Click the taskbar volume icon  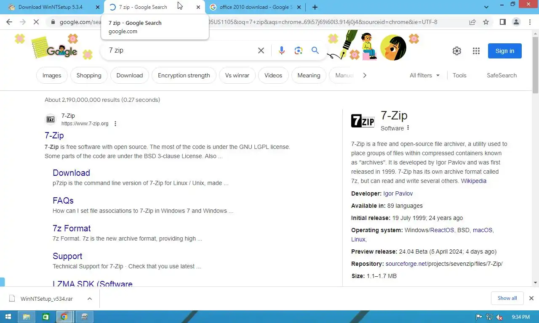tap(499, 317)
